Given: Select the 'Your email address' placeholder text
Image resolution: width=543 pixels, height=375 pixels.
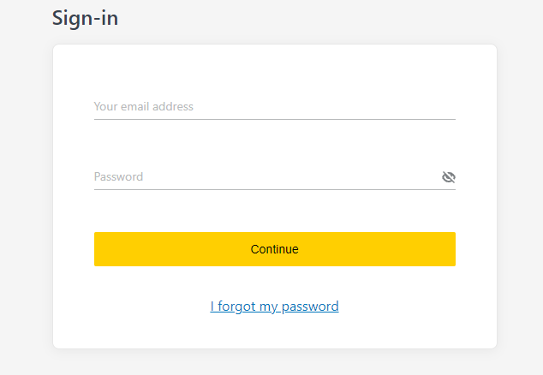Looking at the screenshot, I should click(143, 107).
